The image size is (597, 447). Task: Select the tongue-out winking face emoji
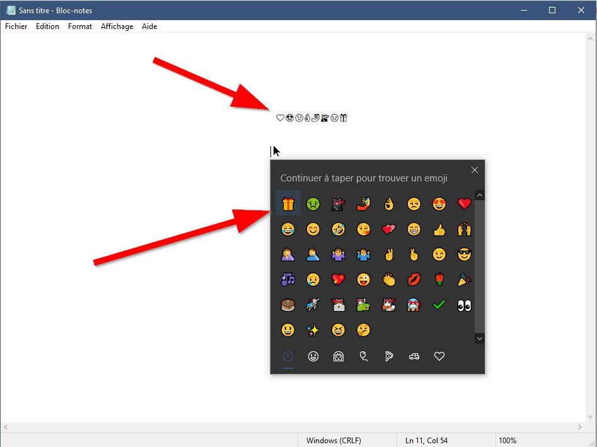[x=363, y=280]
